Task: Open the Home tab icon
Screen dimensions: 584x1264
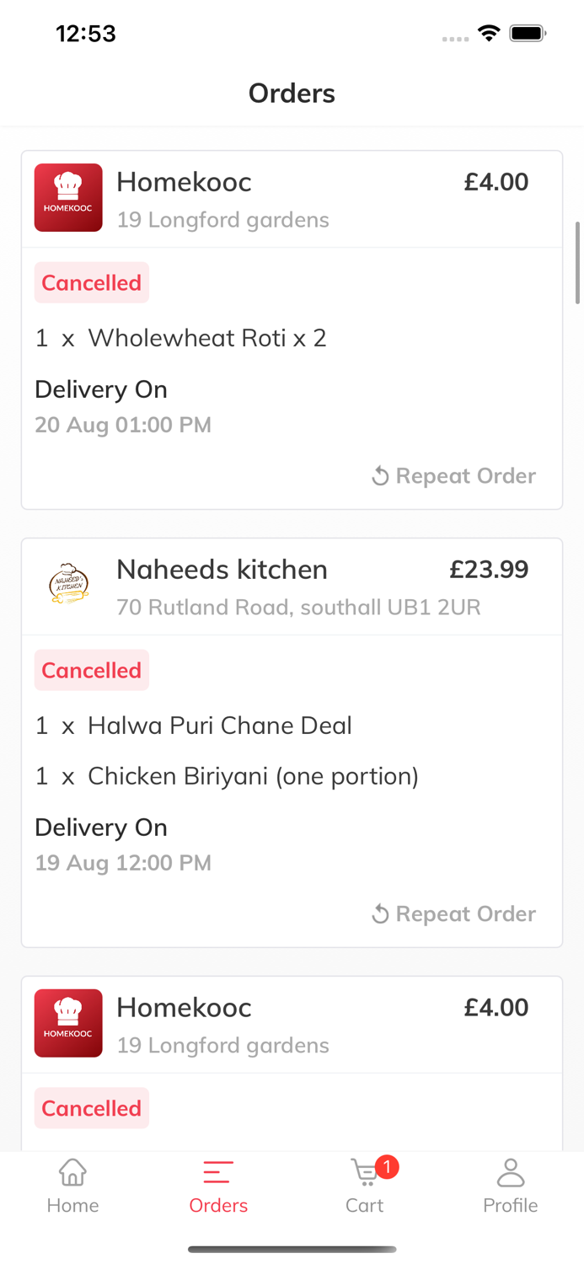Action: 72,1171
